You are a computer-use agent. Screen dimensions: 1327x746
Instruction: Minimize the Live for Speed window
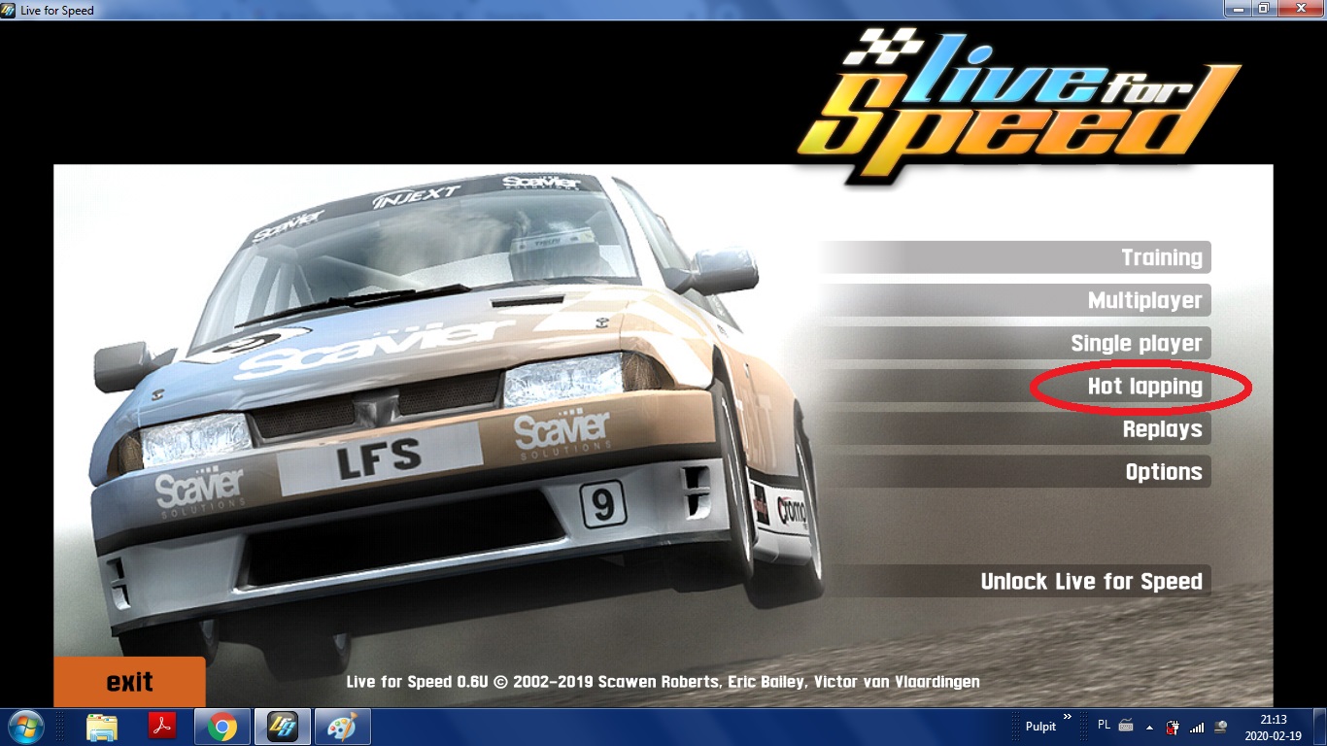1238,9
